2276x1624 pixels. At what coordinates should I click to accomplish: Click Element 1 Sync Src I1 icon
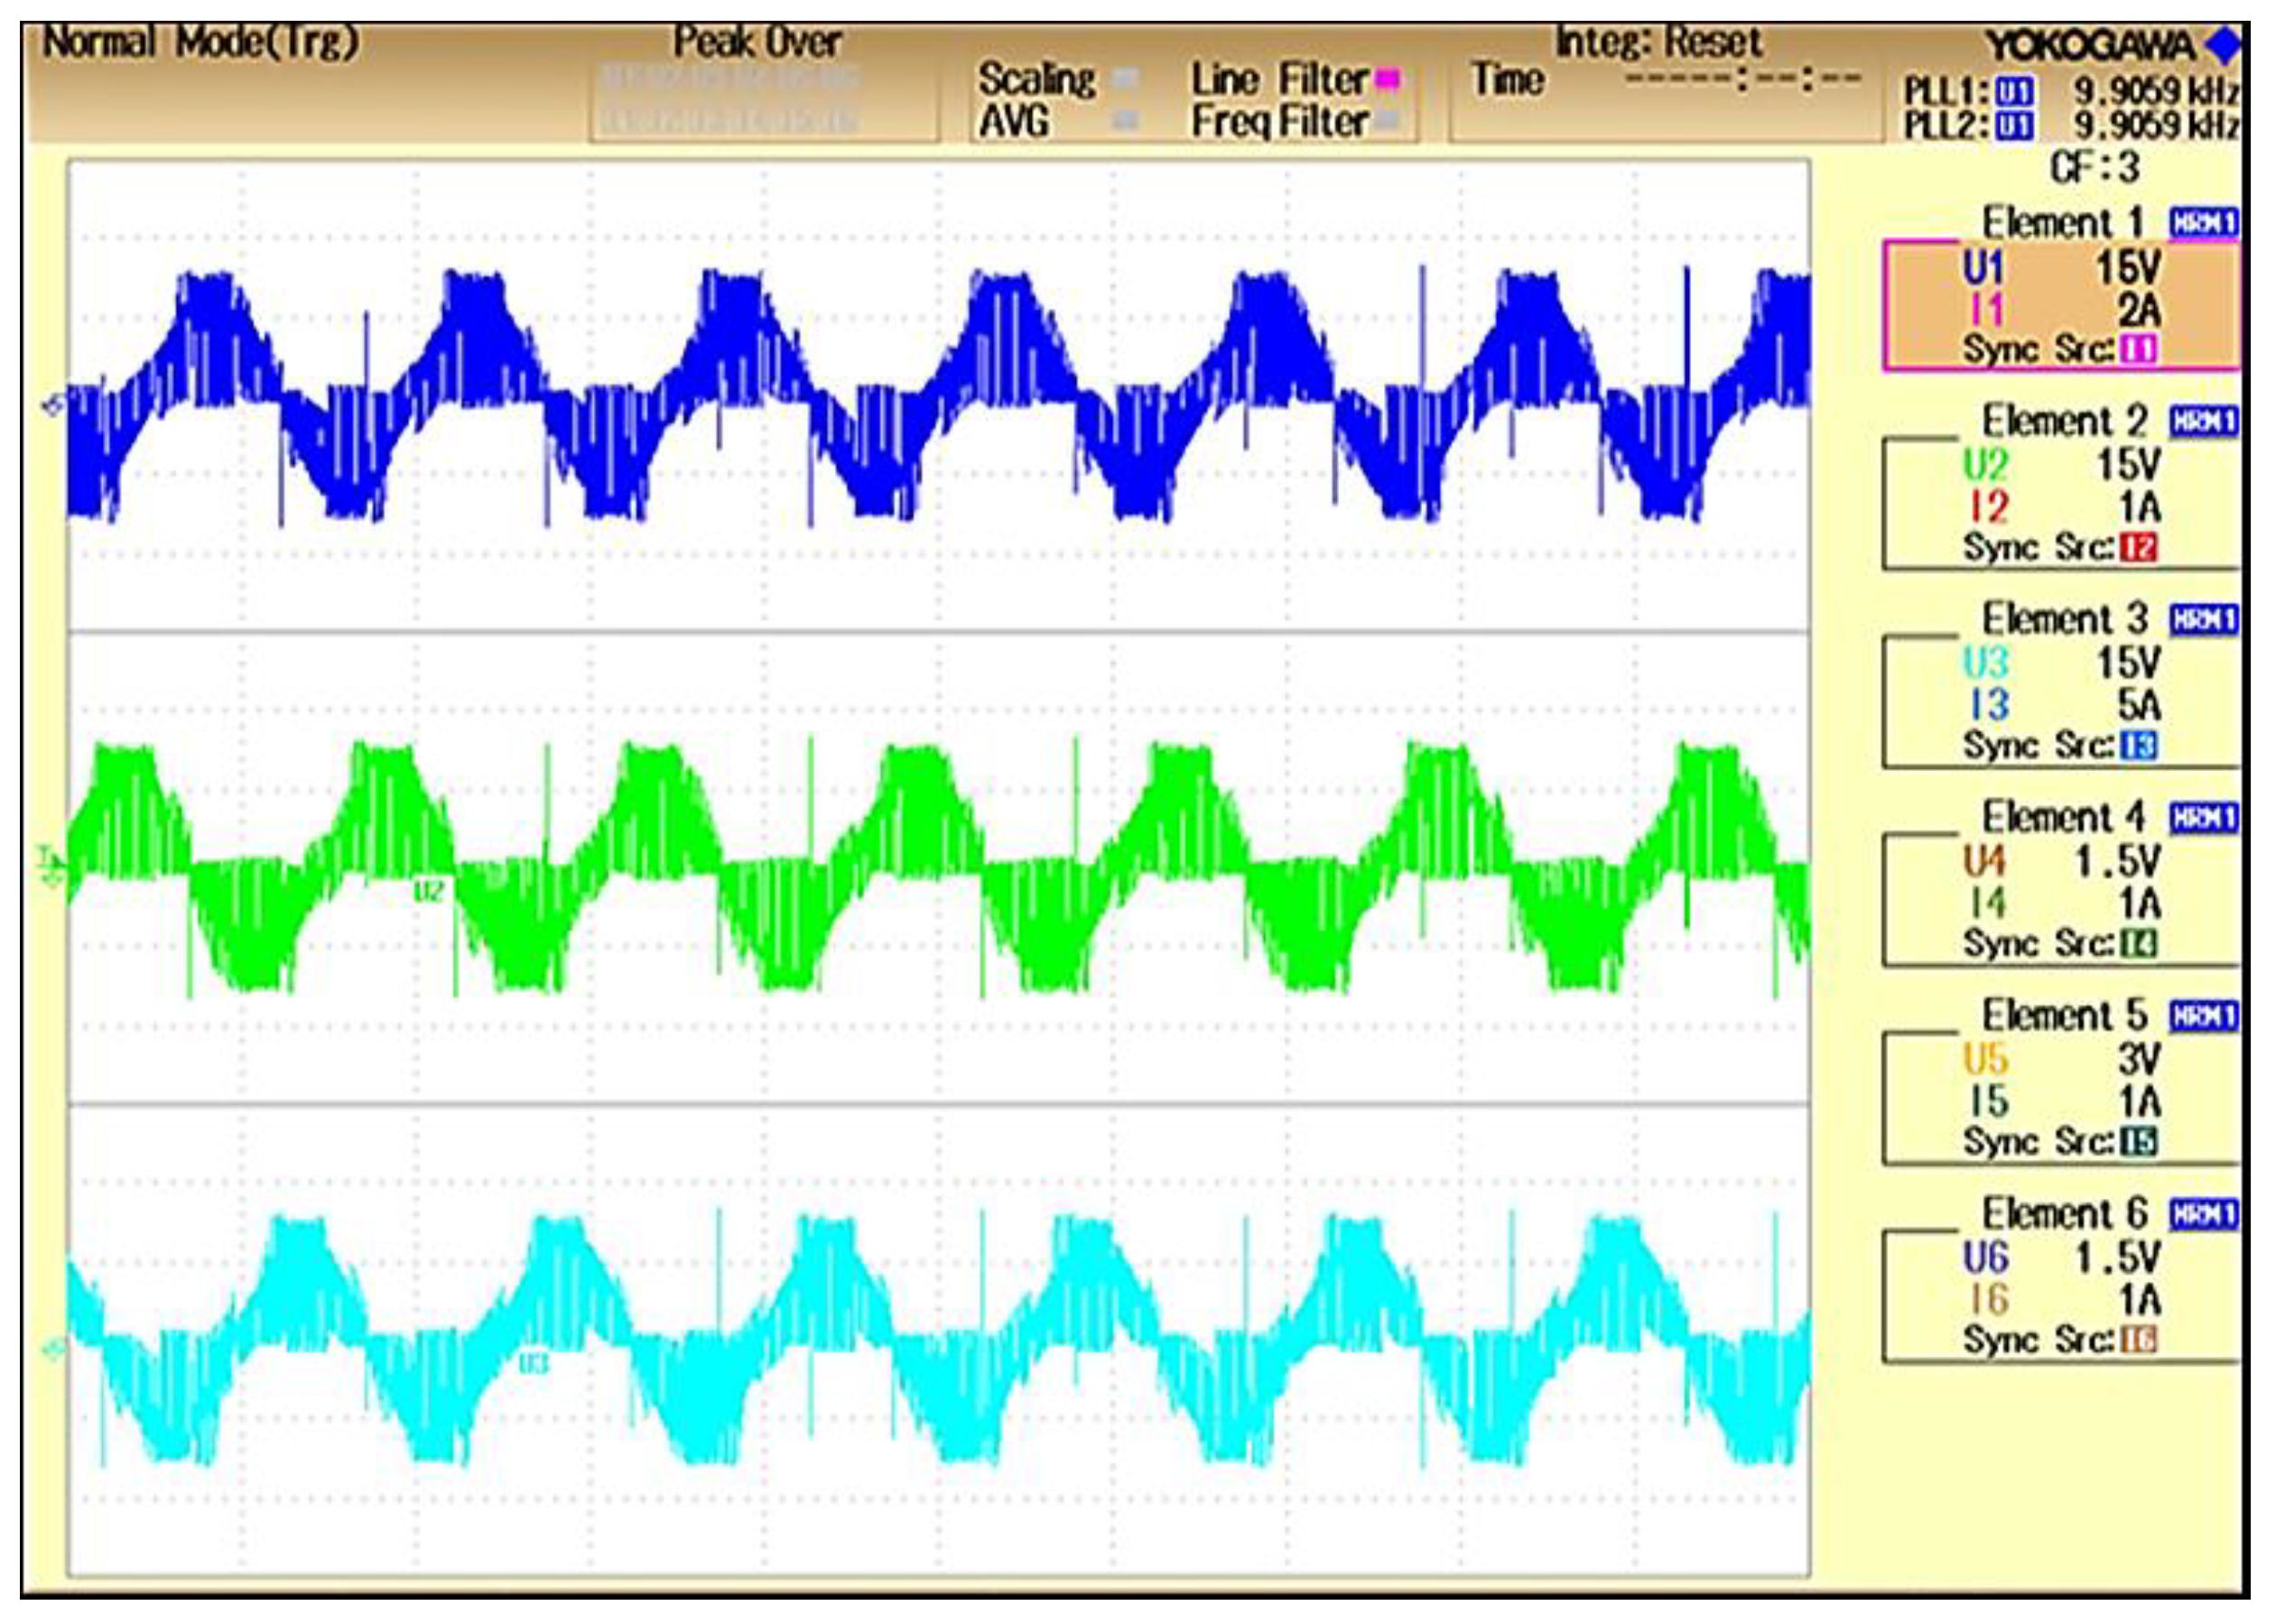(2138, 349)
